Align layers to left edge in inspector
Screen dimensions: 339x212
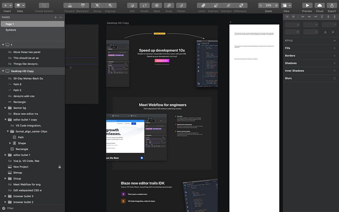point(303,17)
